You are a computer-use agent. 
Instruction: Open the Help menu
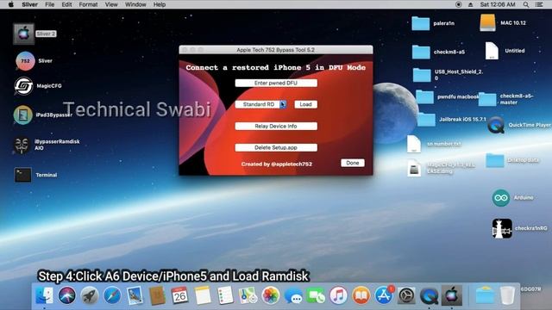[x=159, y=4]
